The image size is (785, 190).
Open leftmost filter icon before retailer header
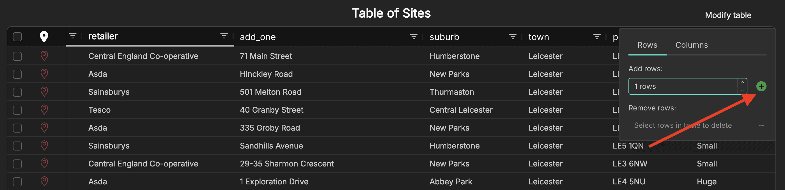click(x=73, y=36)
